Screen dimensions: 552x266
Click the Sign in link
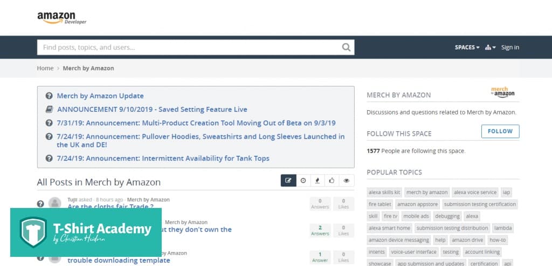point(510,47)
